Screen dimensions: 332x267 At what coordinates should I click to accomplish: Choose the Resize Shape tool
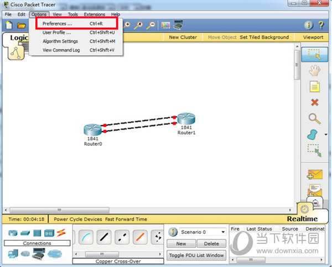pos(314,150)
